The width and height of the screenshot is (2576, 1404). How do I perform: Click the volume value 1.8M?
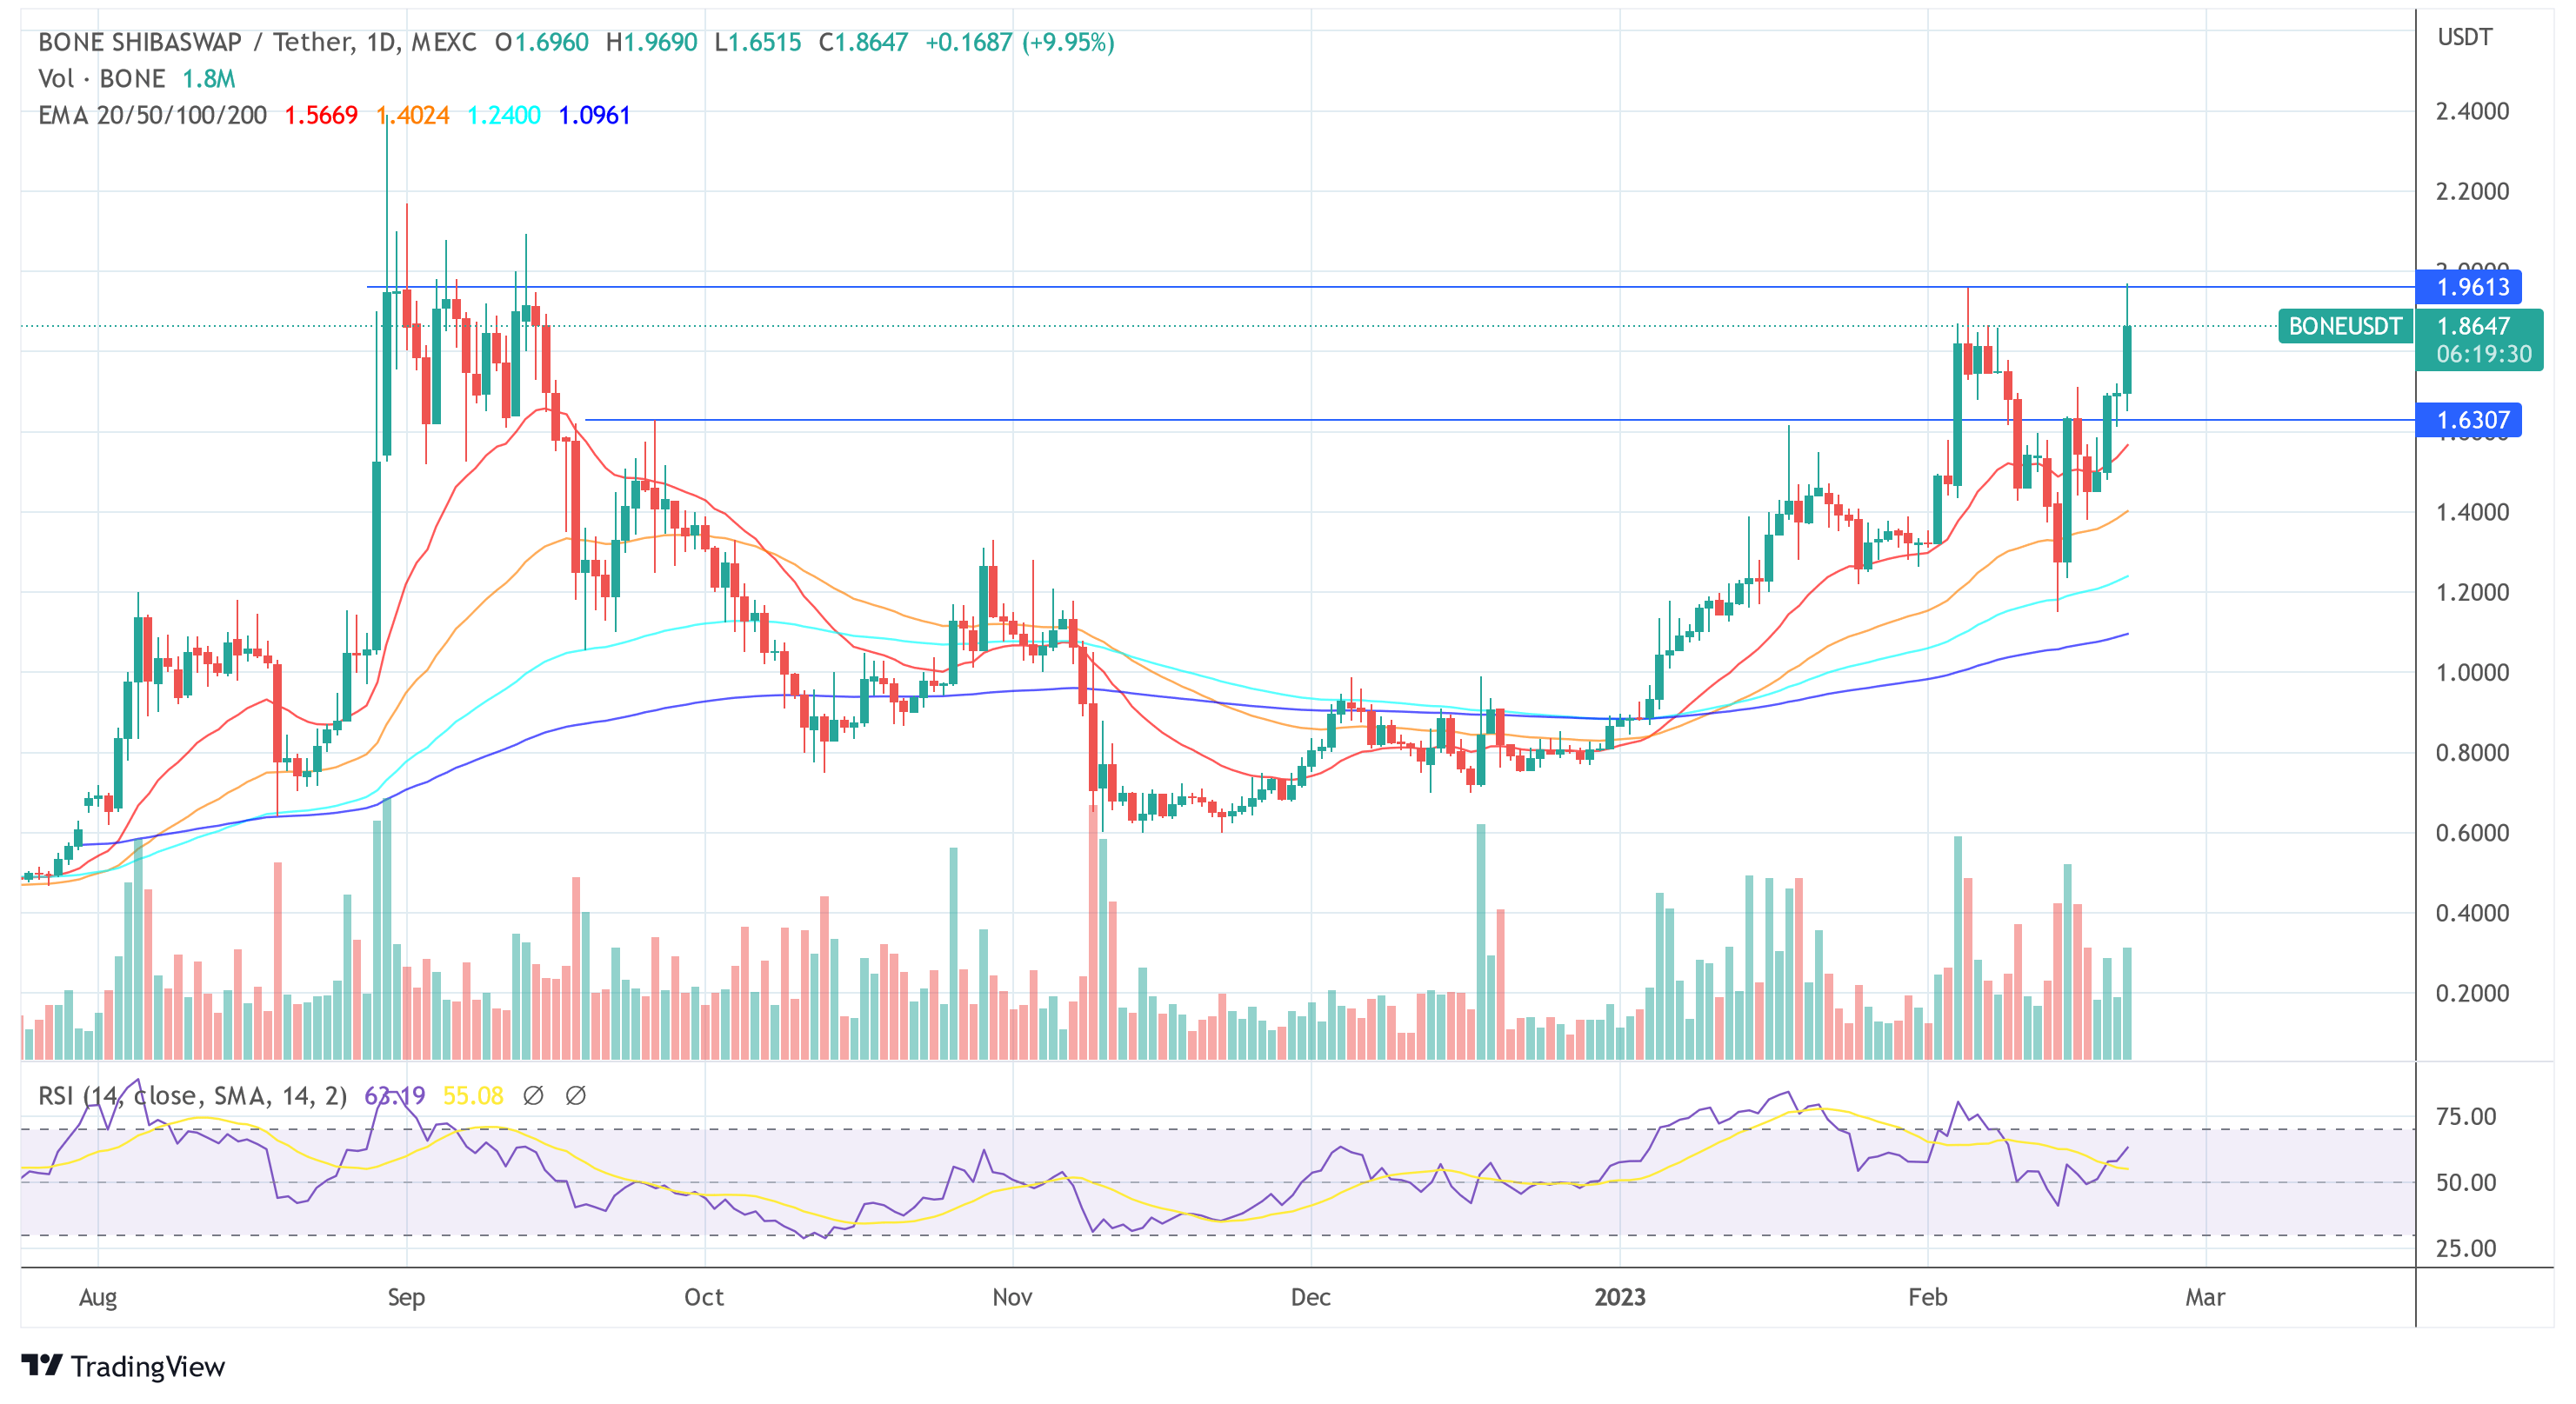point(209,79)
